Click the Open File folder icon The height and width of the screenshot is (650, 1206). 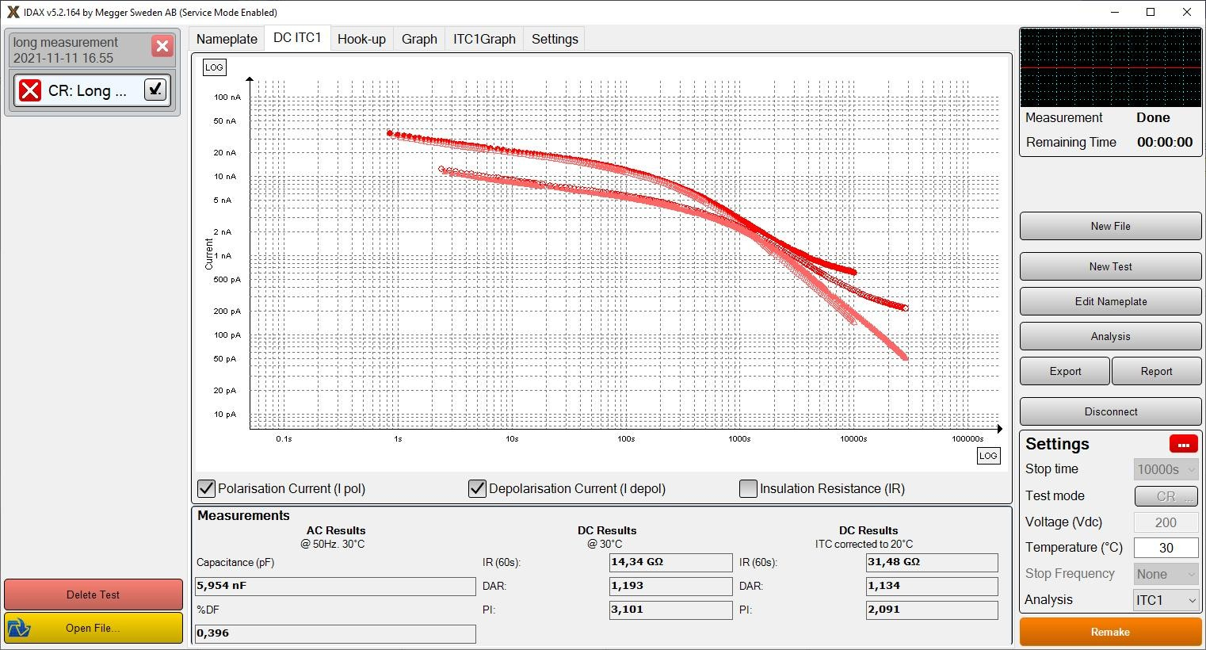19,629
